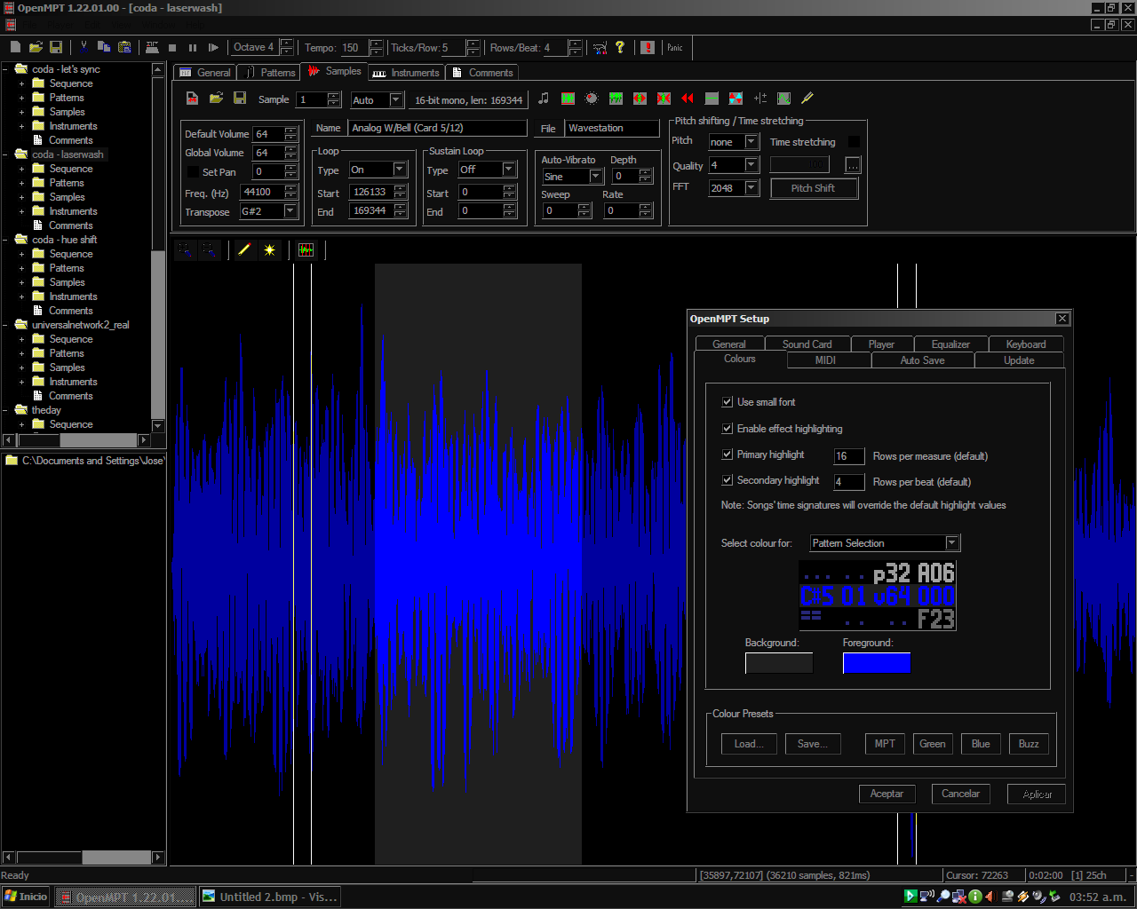
Task: Uncheck the Use small font checkbox
Action: point(728,402)
